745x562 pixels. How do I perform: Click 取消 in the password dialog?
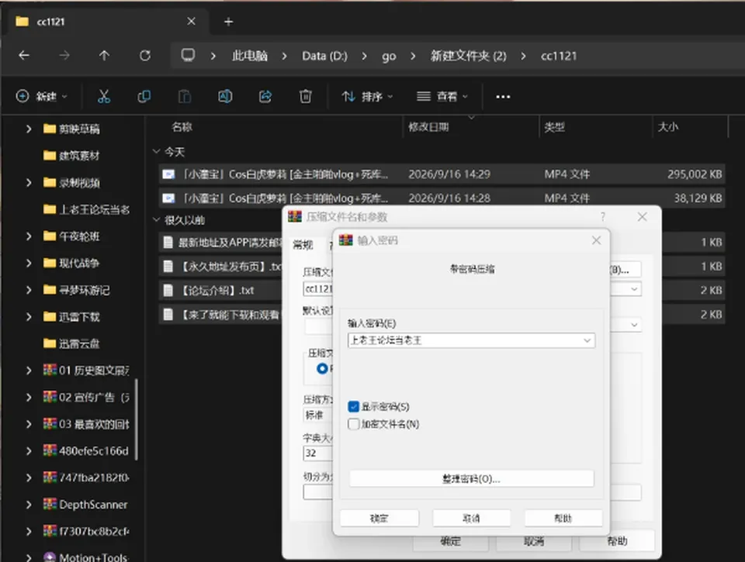[x=471, y=519]
